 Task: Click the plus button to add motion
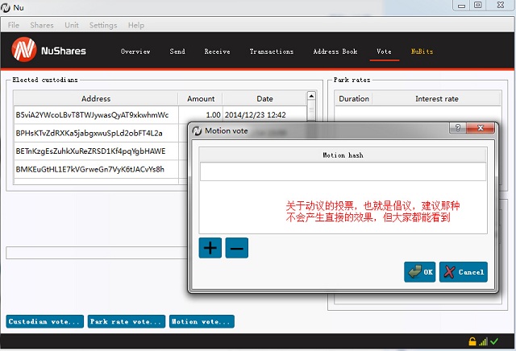(x=210, y=248)
